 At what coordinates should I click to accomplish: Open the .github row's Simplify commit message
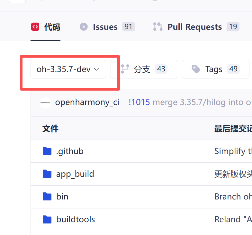tap(233, 151)
